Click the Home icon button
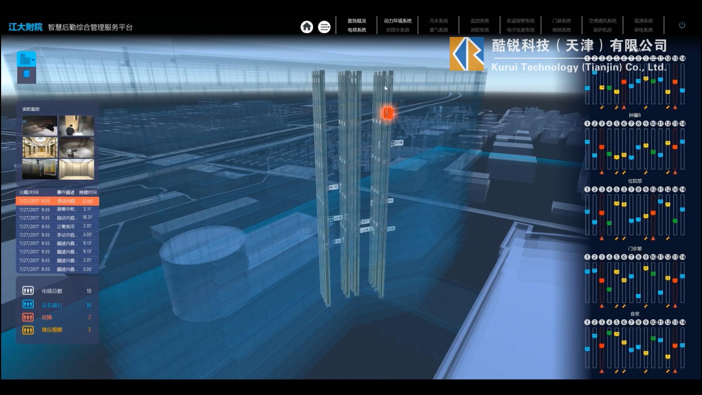The height and width of the screenshot is (395, 702). pyautogui.click(x=307, y=27)
